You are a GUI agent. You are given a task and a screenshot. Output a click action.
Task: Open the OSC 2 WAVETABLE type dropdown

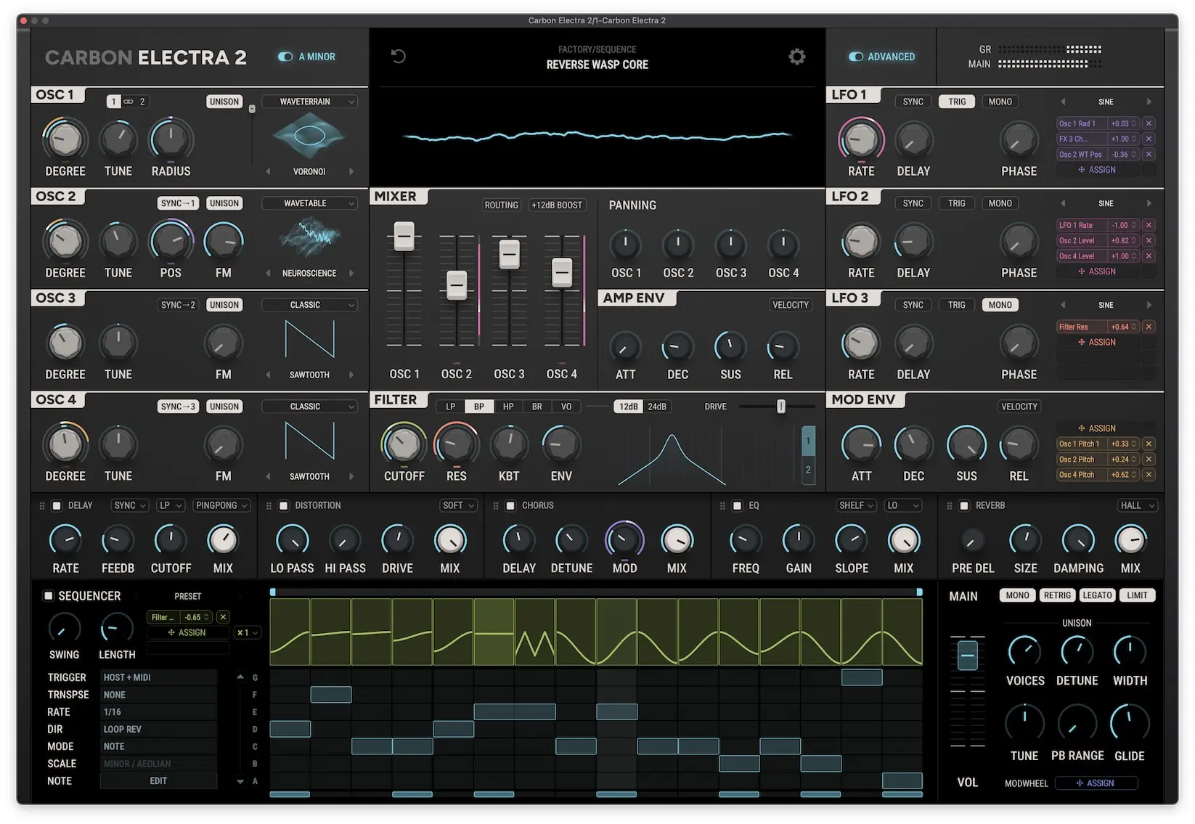[309, 203]
